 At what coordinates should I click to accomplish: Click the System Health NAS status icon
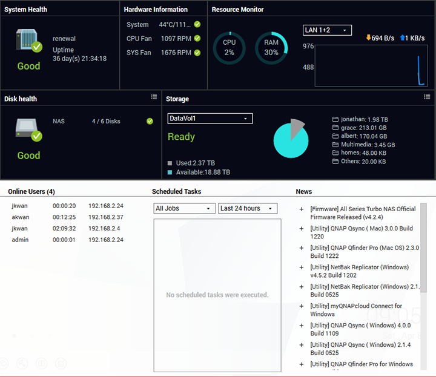click(28, 40)
